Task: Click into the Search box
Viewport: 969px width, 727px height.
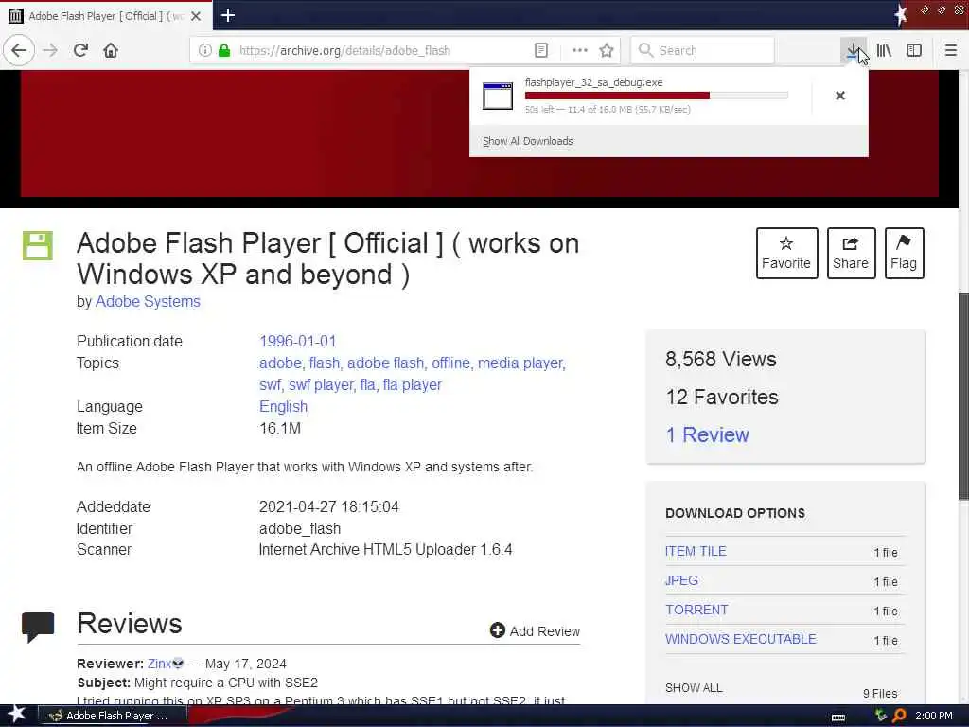Action: [x=702, y=50]
